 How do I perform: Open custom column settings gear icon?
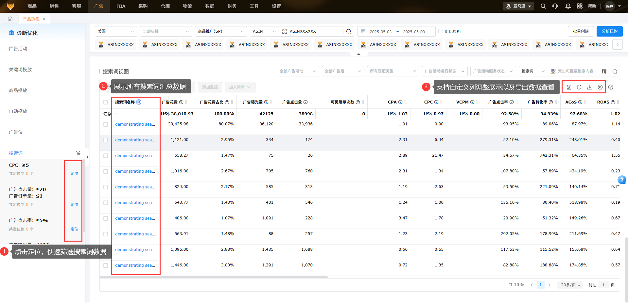point(600,87)
